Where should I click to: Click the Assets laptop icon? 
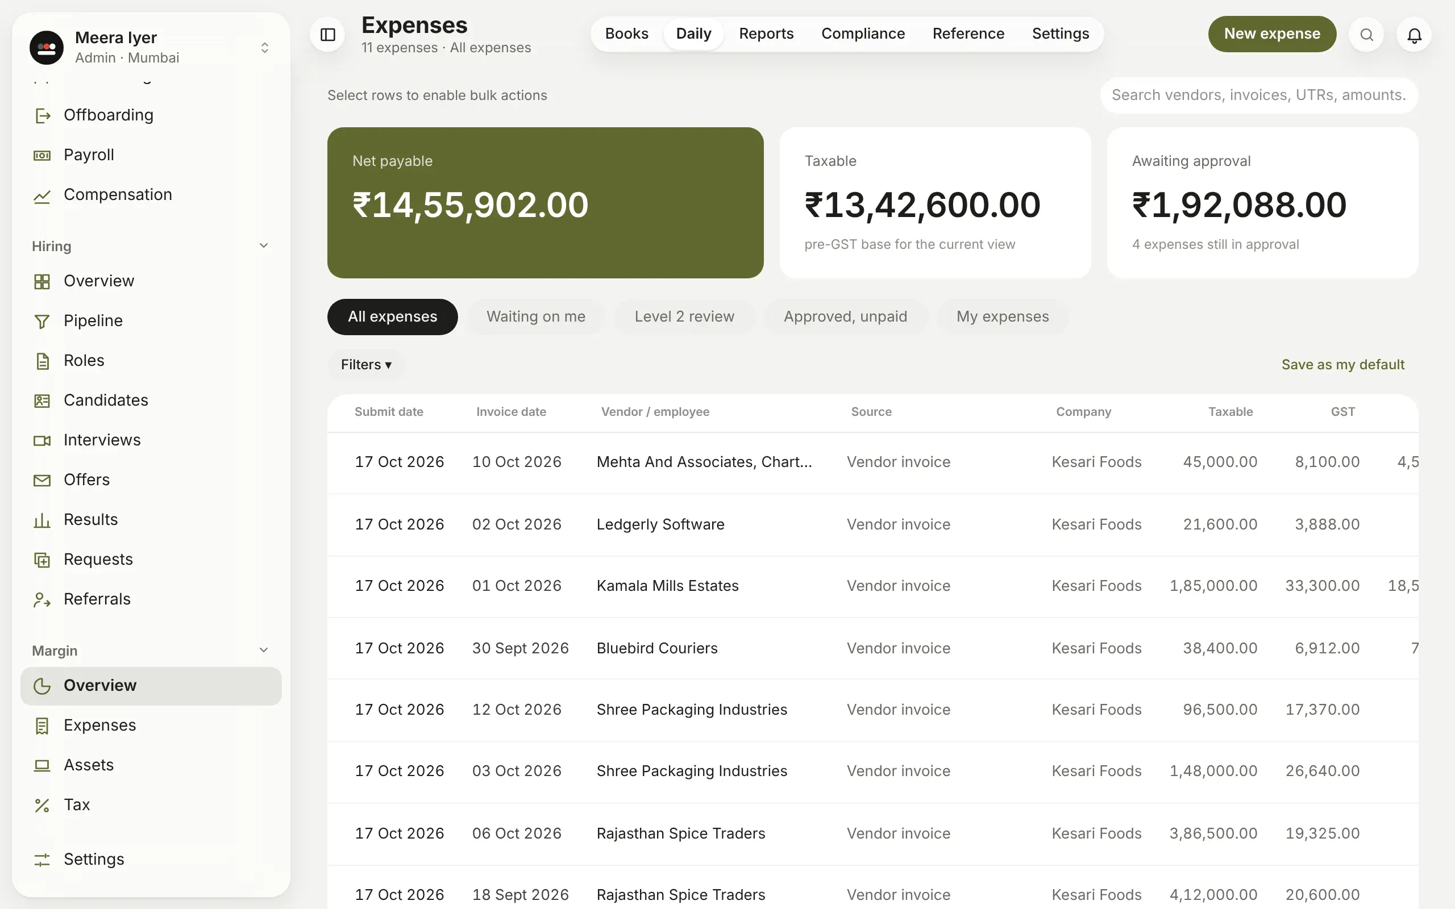click(42, 765)
